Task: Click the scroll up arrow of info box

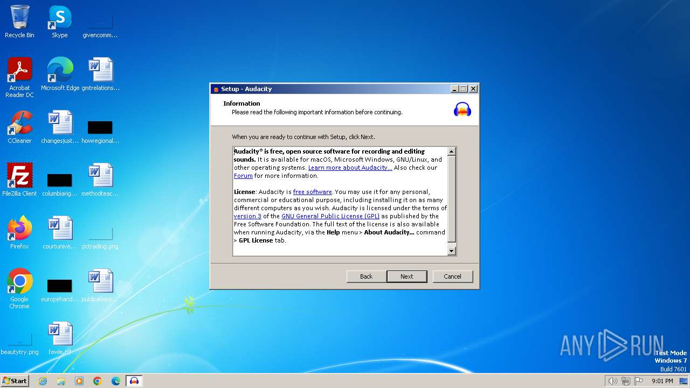Action: [452, 151]
